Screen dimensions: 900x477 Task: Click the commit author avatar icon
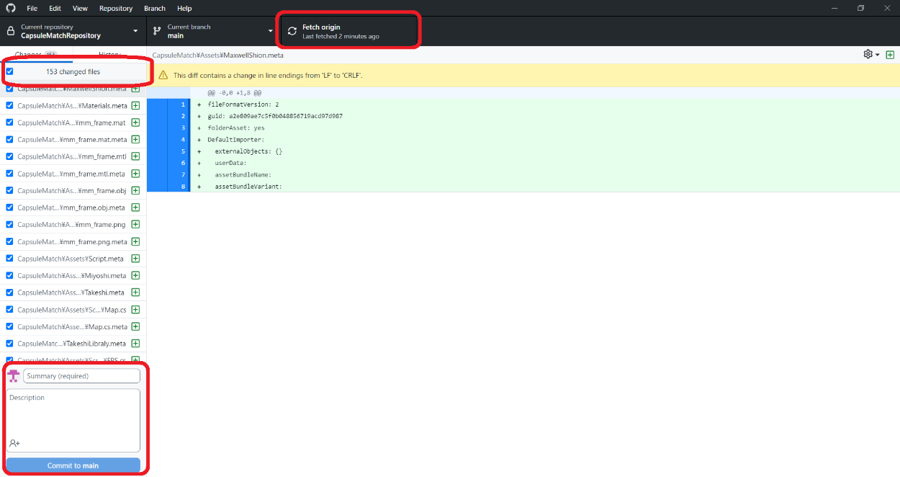click(13, 375)
